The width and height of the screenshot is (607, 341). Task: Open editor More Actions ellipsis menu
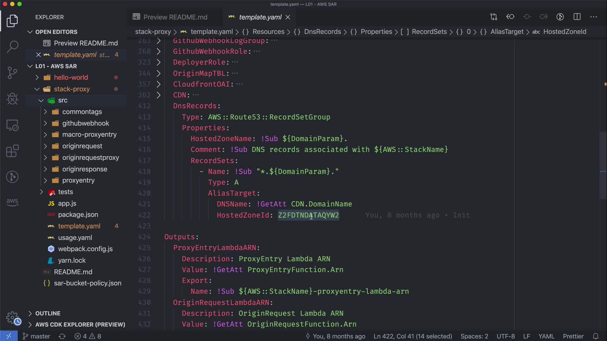pos(593,17)
